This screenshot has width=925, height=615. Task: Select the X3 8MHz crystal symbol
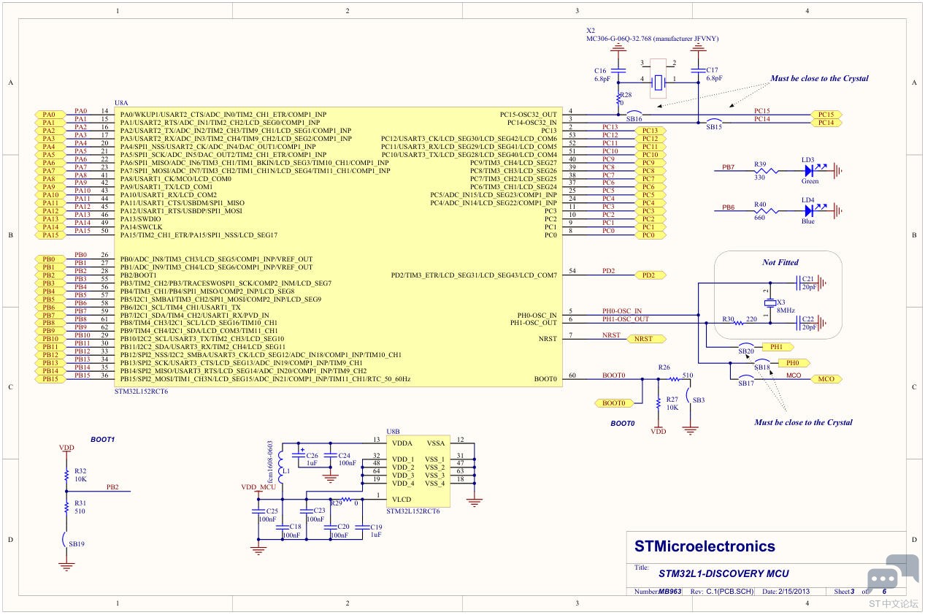coord(769,303)
